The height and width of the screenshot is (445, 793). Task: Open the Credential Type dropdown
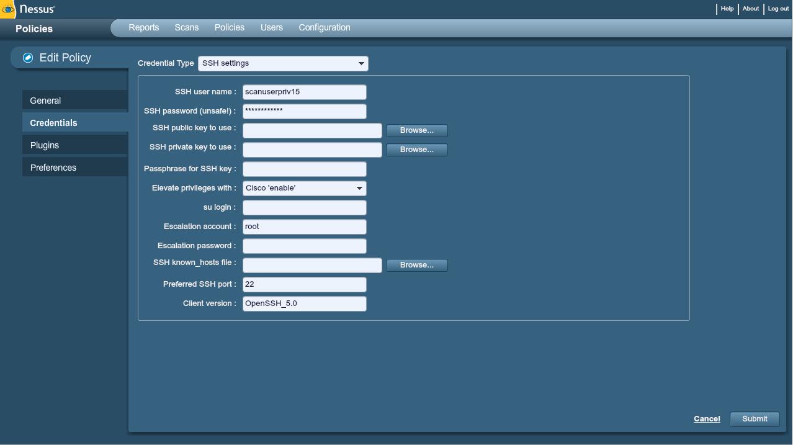283,63
